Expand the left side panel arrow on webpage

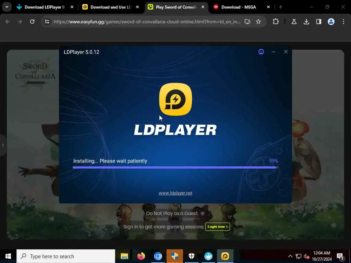(3, 145)
